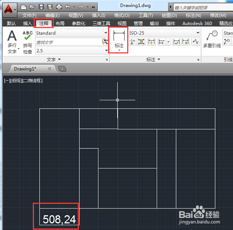The height and width of the screenshot is (230, 233).
Task: Click the 查找文字 find text field
Action: click(69, 42)
